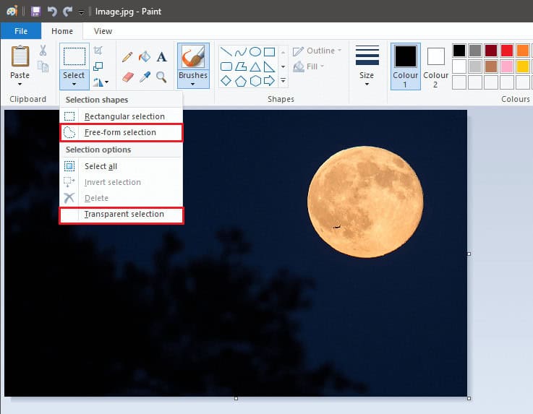Select the Oval shape

click(255, 51)
